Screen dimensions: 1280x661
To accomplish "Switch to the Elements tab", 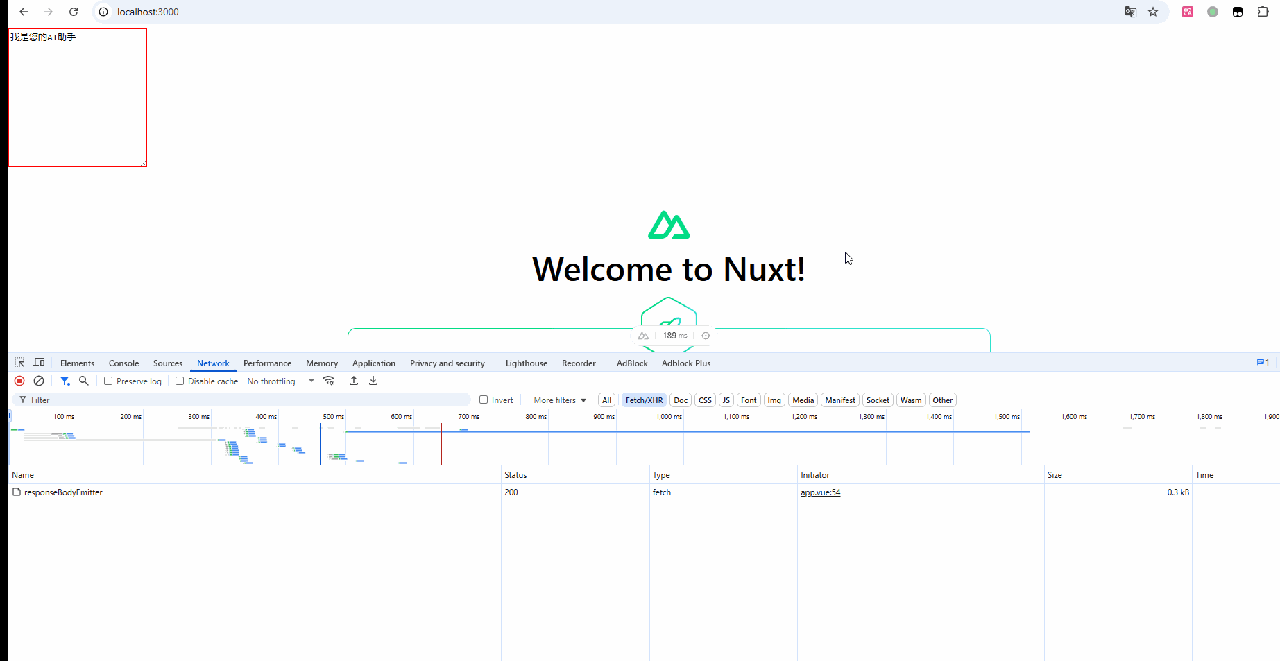I will tap(77, 363).
